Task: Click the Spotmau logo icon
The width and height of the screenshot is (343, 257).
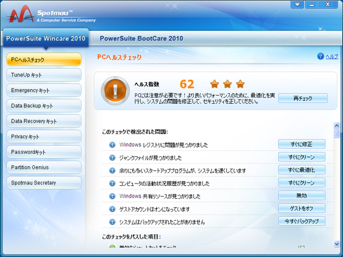Action: [20, 14]
